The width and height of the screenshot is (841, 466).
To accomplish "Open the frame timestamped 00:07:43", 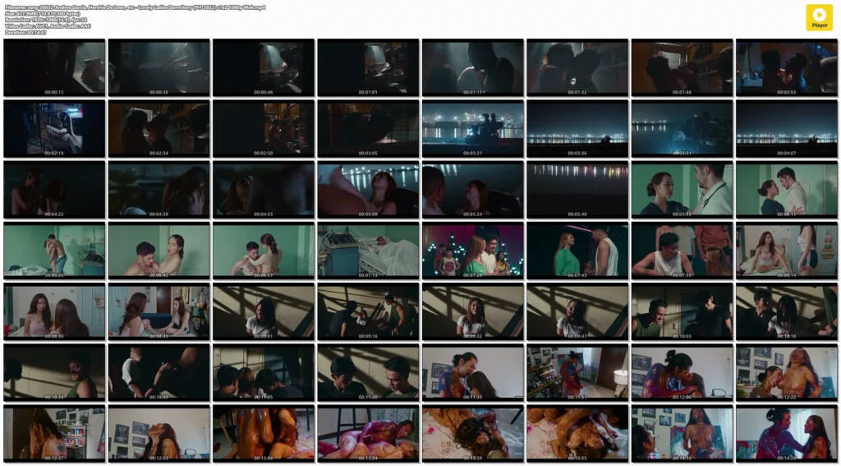I will tap(577, 250).
